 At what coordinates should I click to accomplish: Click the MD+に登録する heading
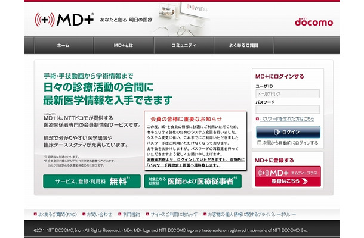tap(274, 160)
